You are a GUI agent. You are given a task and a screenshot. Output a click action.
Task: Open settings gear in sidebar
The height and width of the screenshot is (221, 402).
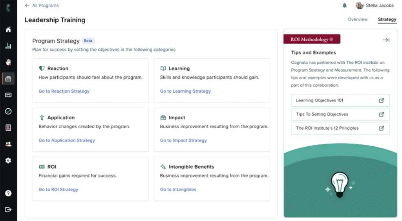coord(8,160)
